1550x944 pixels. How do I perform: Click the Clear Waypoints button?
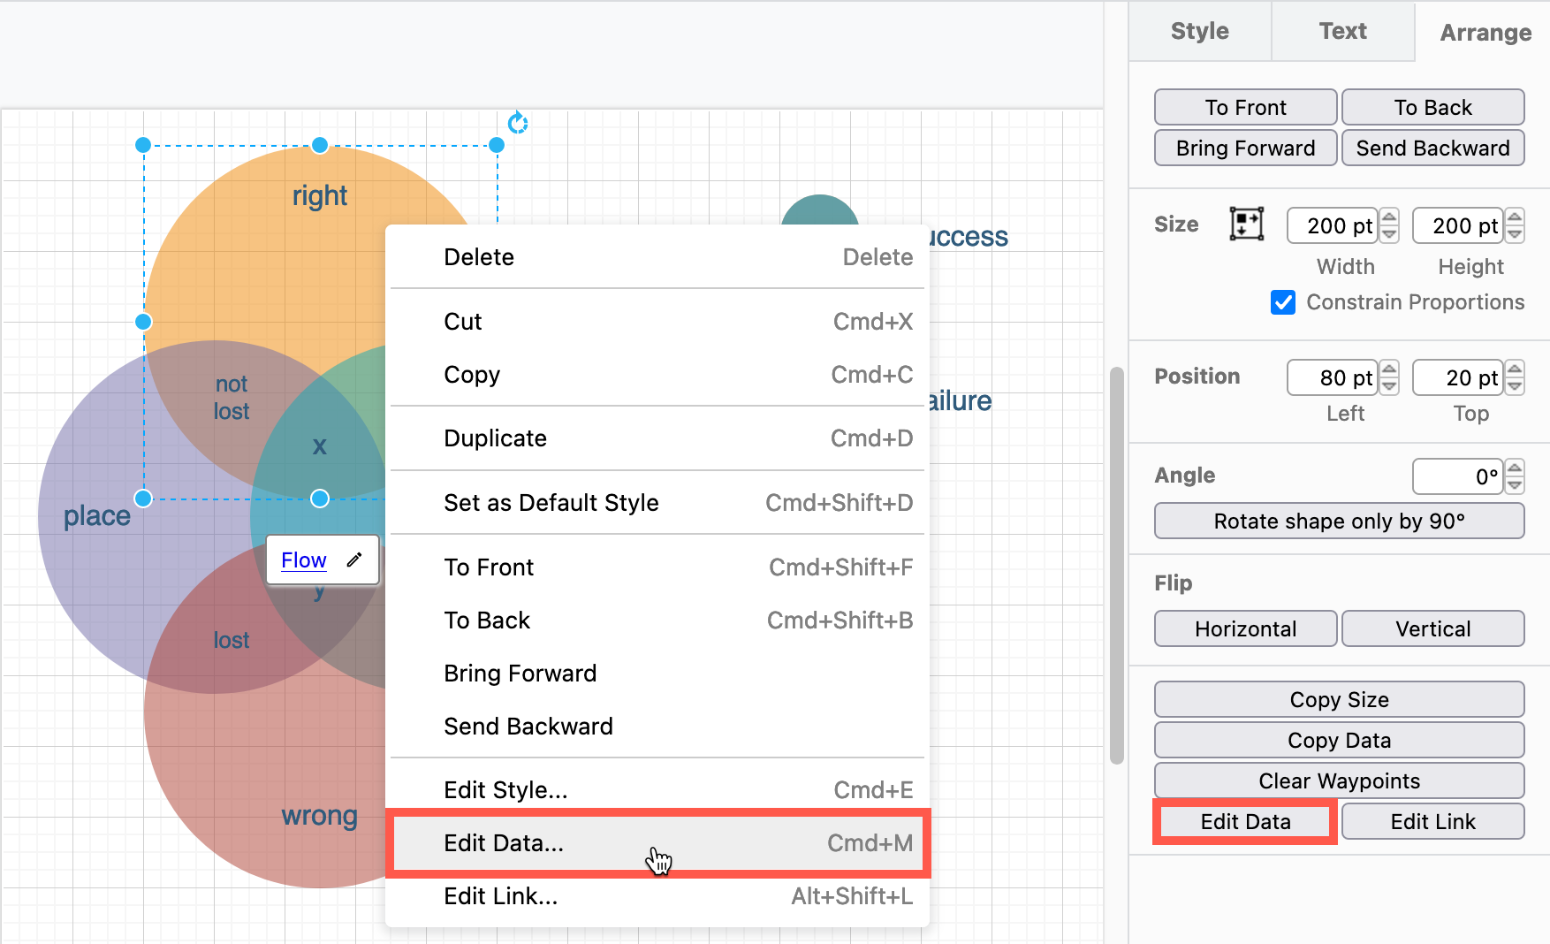click(1338, 780)
